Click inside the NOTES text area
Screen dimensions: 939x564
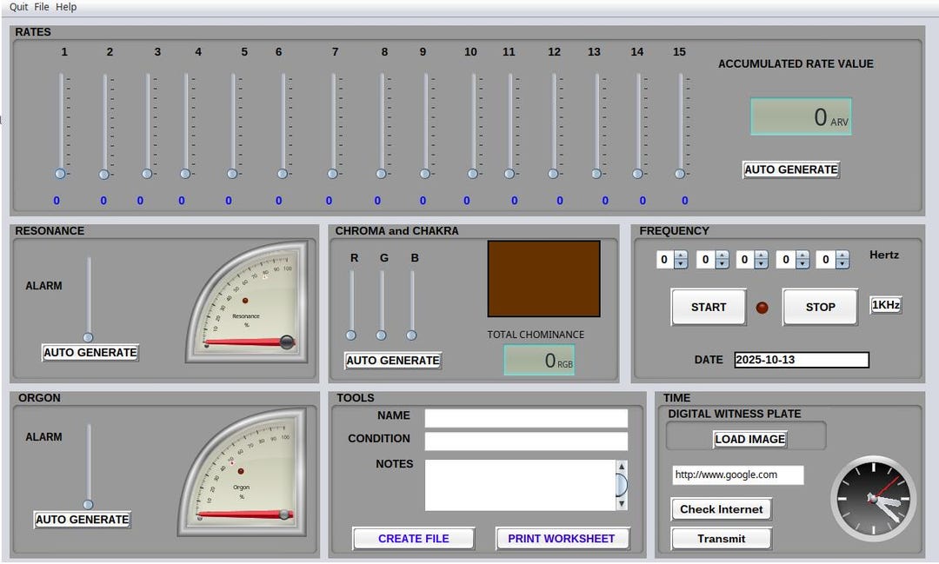coord(520,485)
